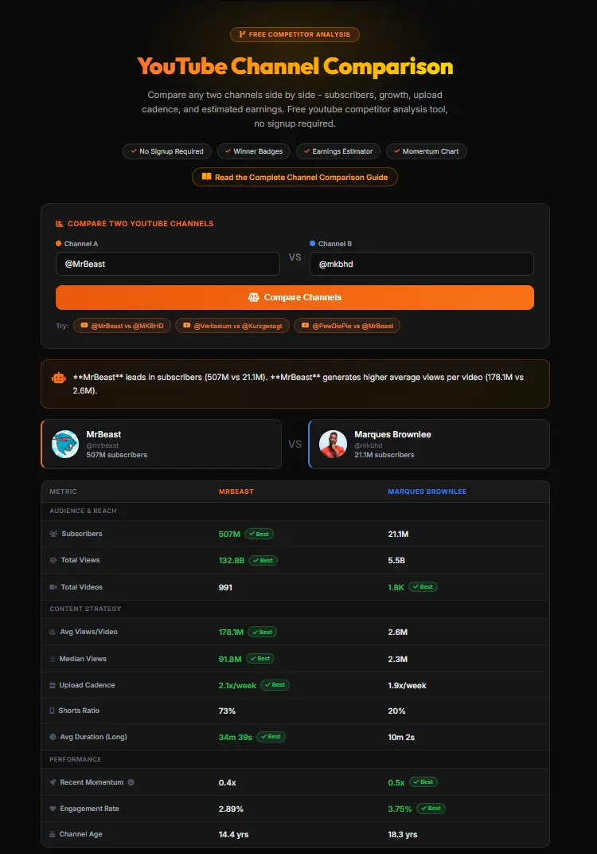Click the 73% shorts ratio value

(227, 711)
